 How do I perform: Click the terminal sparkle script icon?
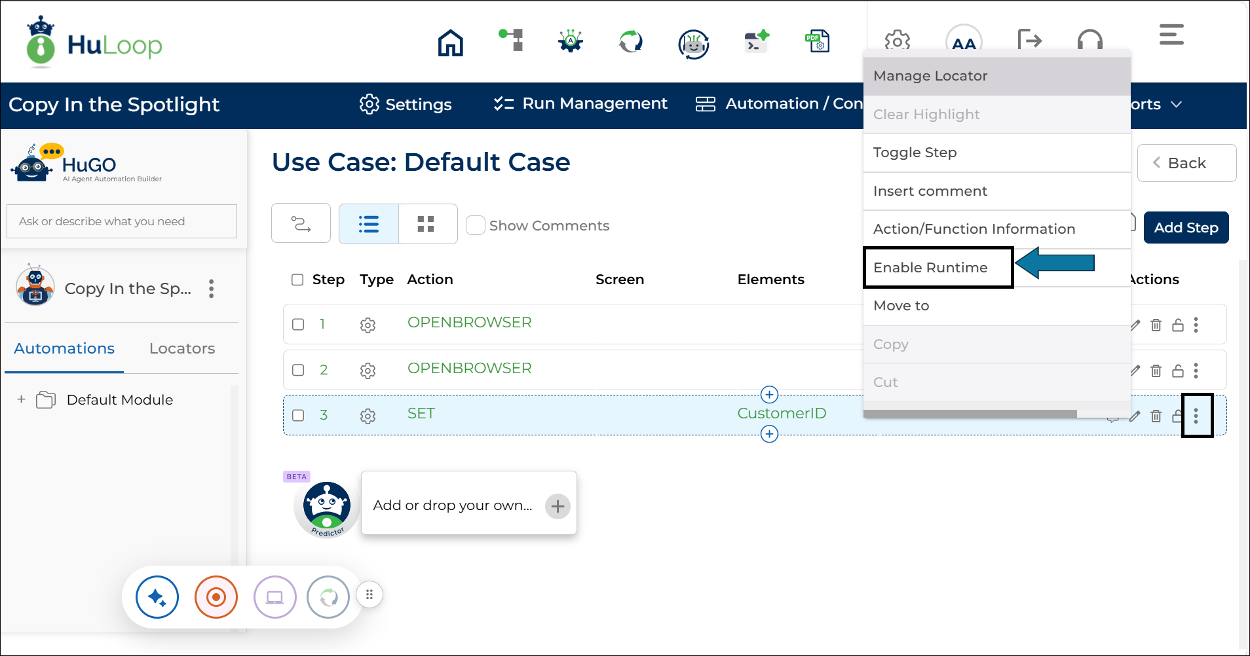click(x=757, y=41)
